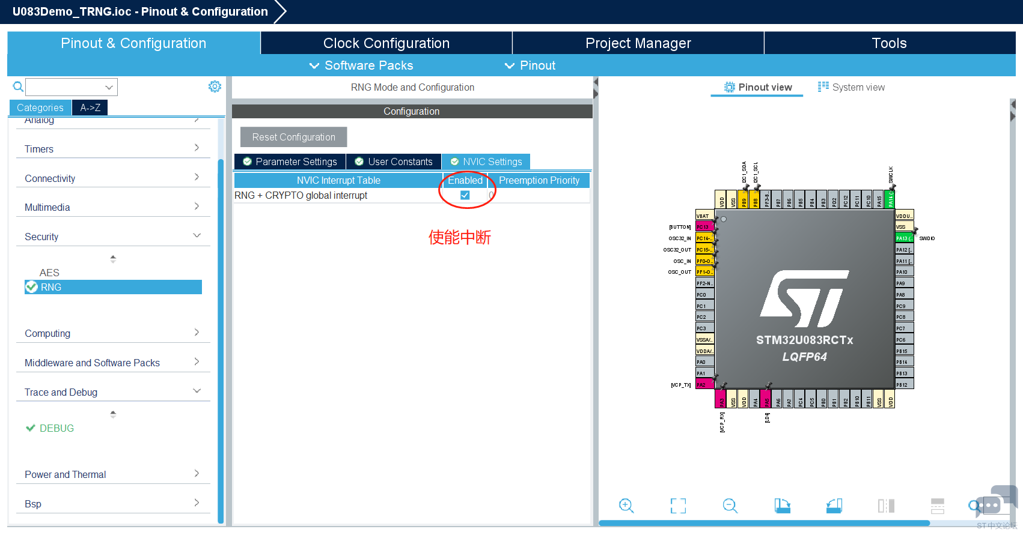Click the Reset Configuration button
The width and height of the screenshot is (1023, 535).
click(294, 137)
